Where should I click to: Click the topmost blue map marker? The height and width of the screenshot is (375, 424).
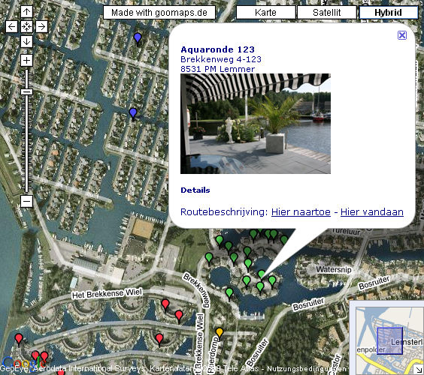(138, 38)
